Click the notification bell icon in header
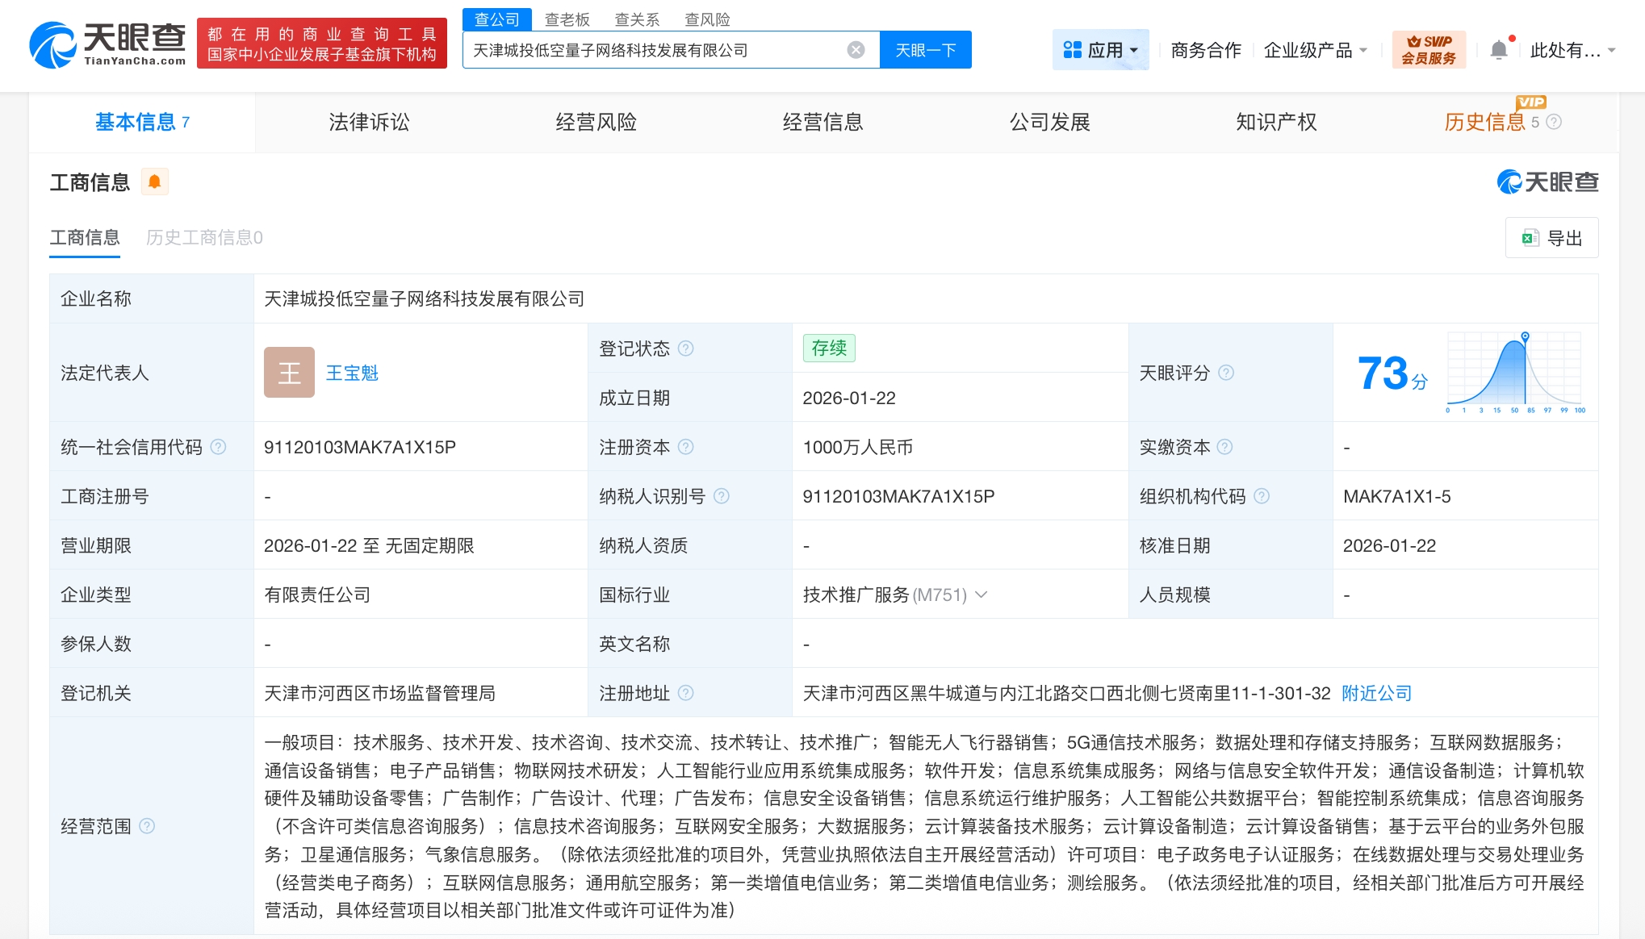This screenshot has width=1645, height=939. pos(1498,50)
